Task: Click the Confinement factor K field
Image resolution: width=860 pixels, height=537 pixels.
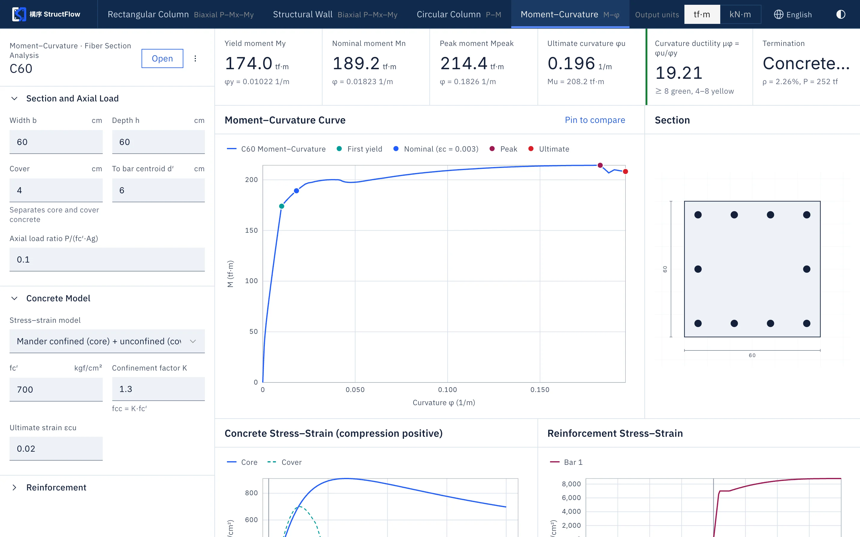Action: pos(159,389)
